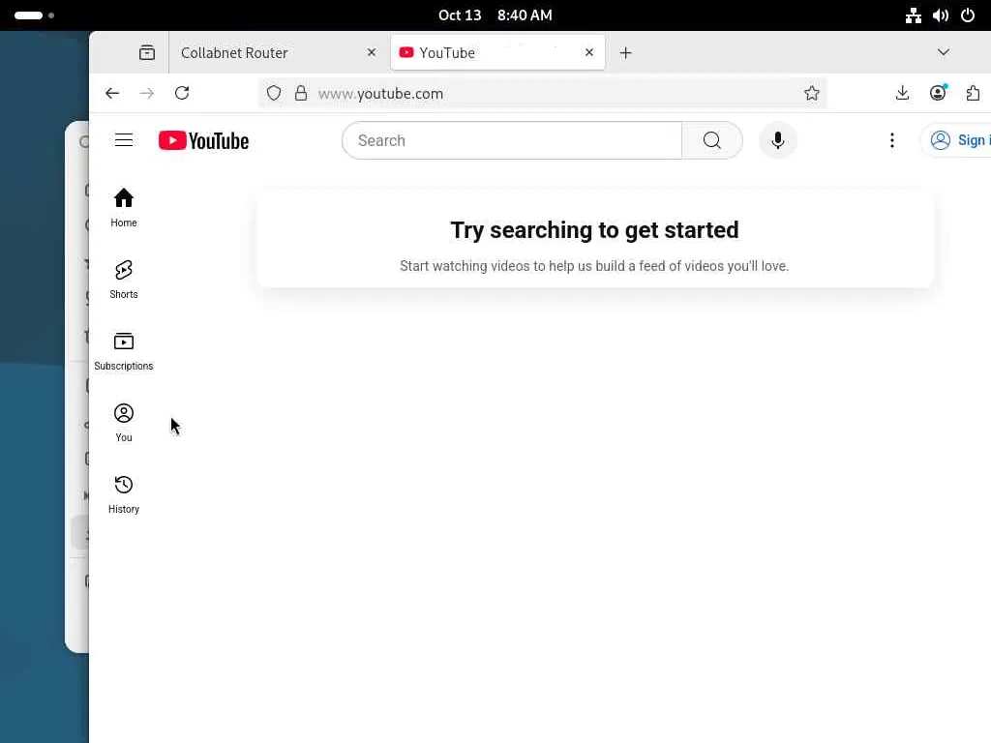Focus the YouTube Search field
Image resolution: width=991 pixels, height=743 pixels.
[x=512, y=140]
